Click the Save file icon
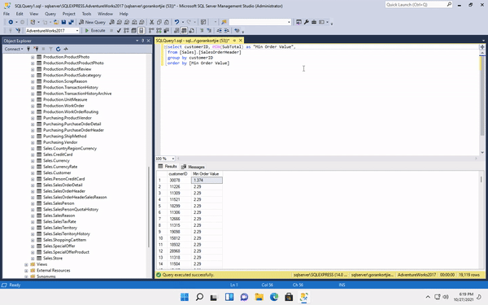The width and height of the screenshot is (488, 305). coord(63,22)
